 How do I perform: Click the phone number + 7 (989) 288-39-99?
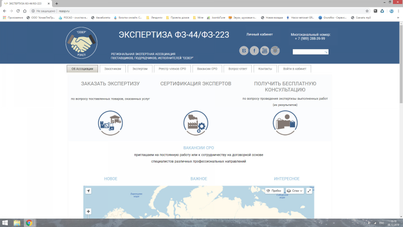310,39
